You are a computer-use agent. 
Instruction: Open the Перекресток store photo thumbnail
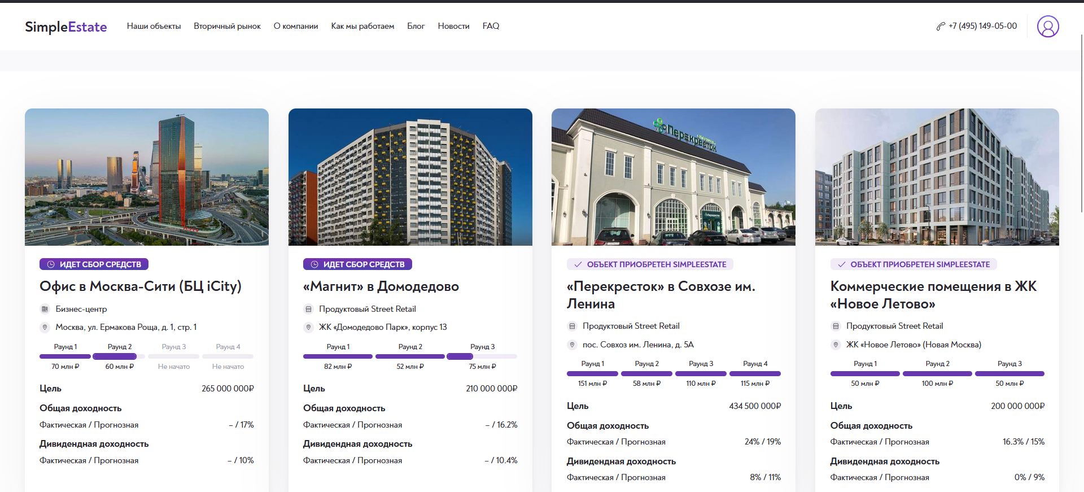tap(673, 177)
